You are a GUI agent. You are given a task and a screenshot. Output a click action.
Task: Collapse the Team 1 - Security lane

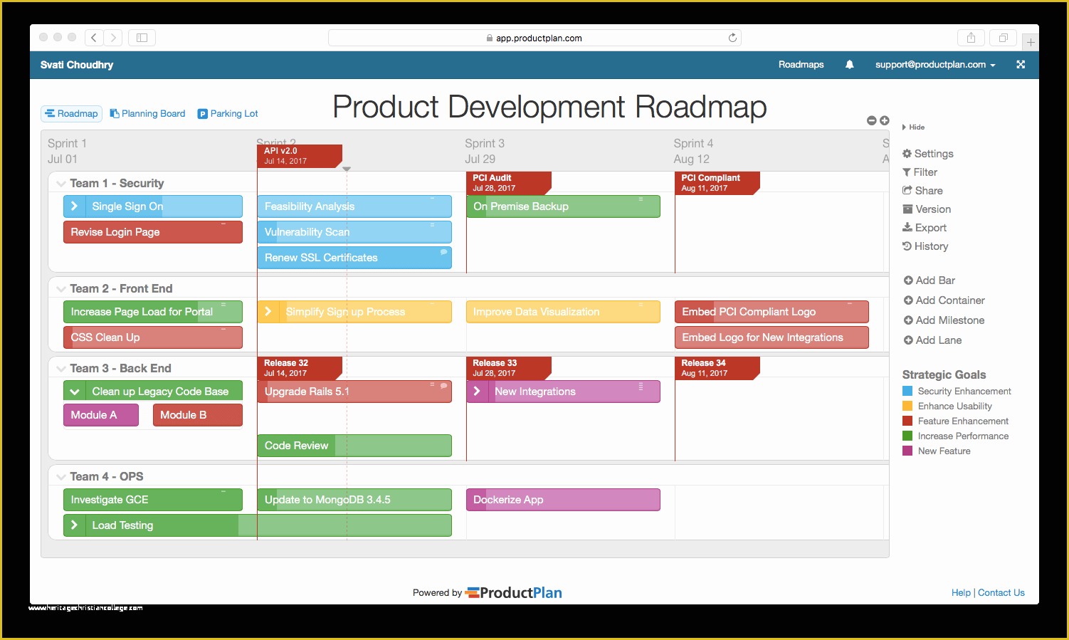(61, 183)
